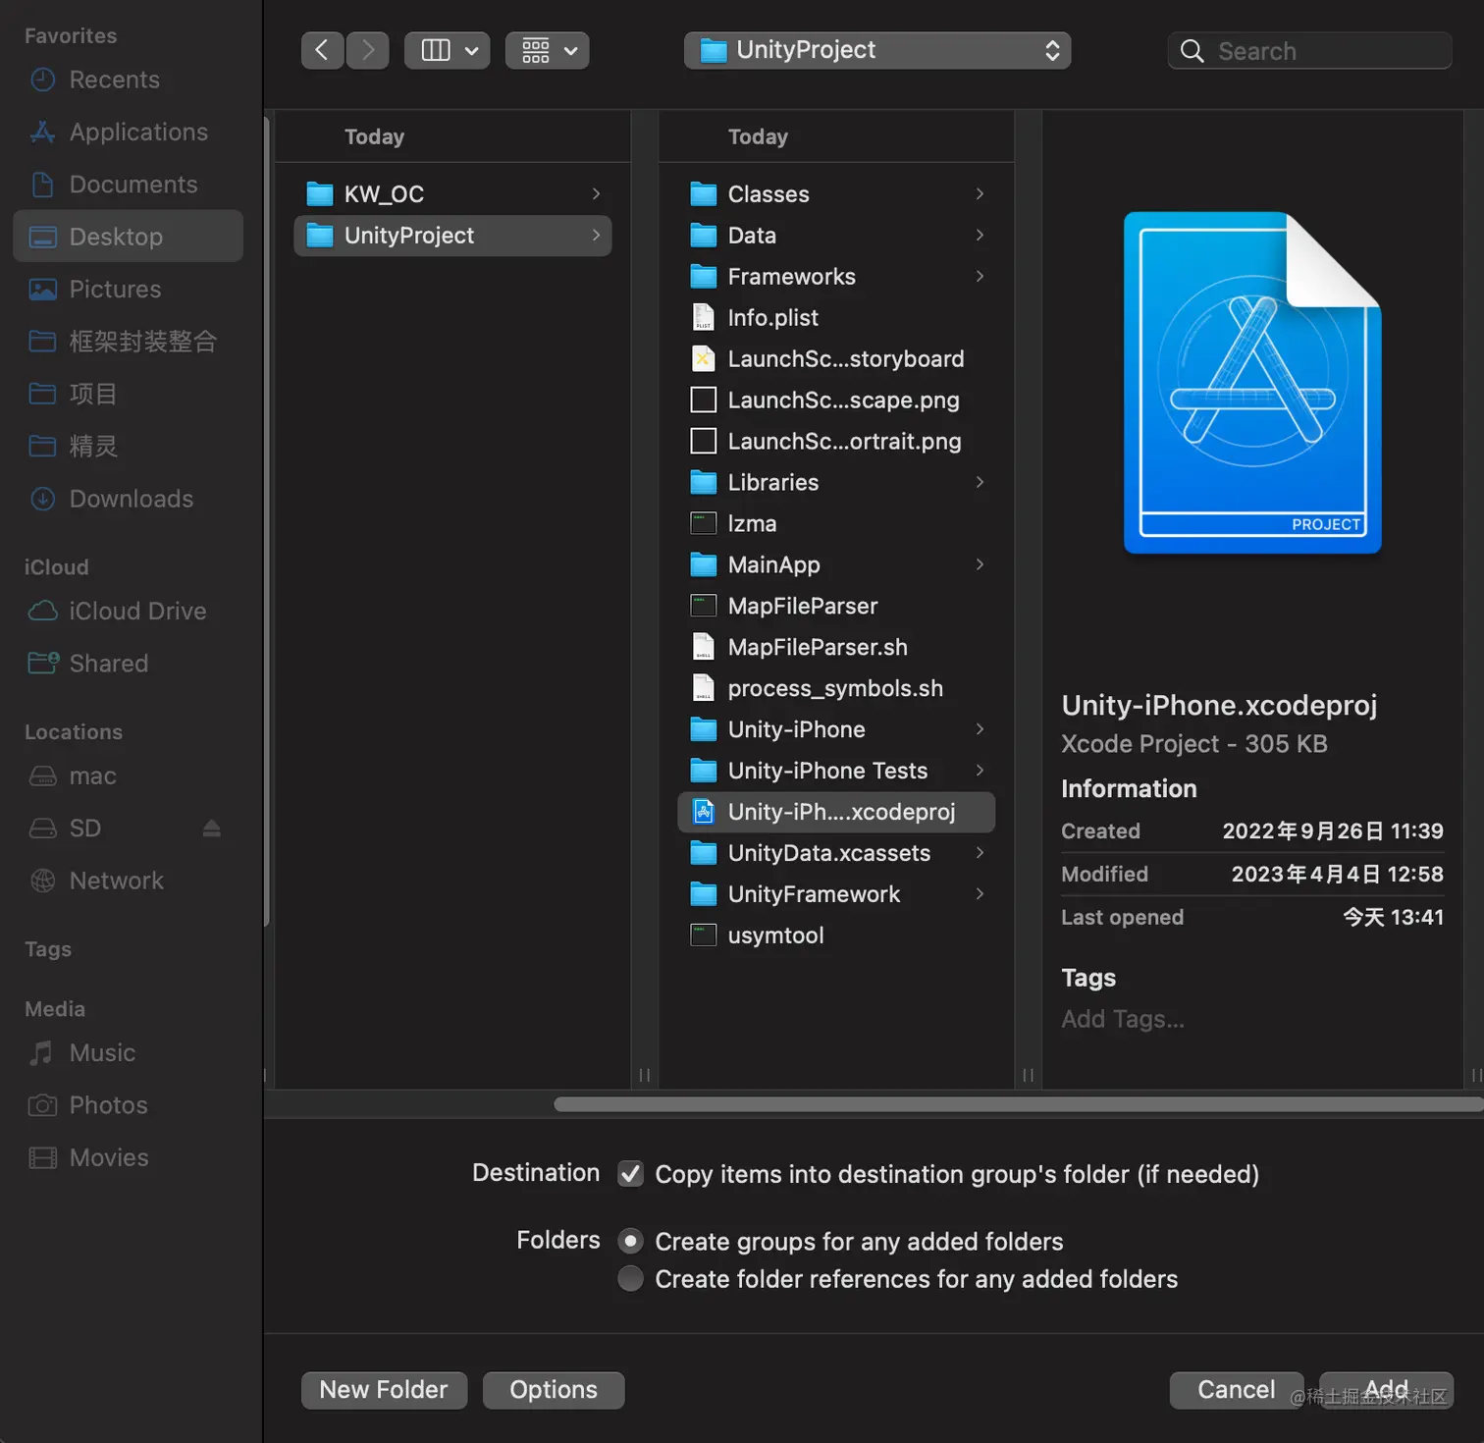Open the group-by grid dropdown
The image size is (1484, 1443).
(548, 50)
